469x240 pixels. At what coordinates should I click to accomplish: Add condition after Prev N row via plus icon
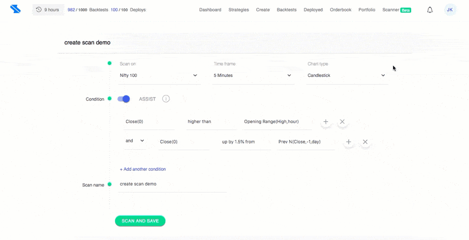point(349,141)
